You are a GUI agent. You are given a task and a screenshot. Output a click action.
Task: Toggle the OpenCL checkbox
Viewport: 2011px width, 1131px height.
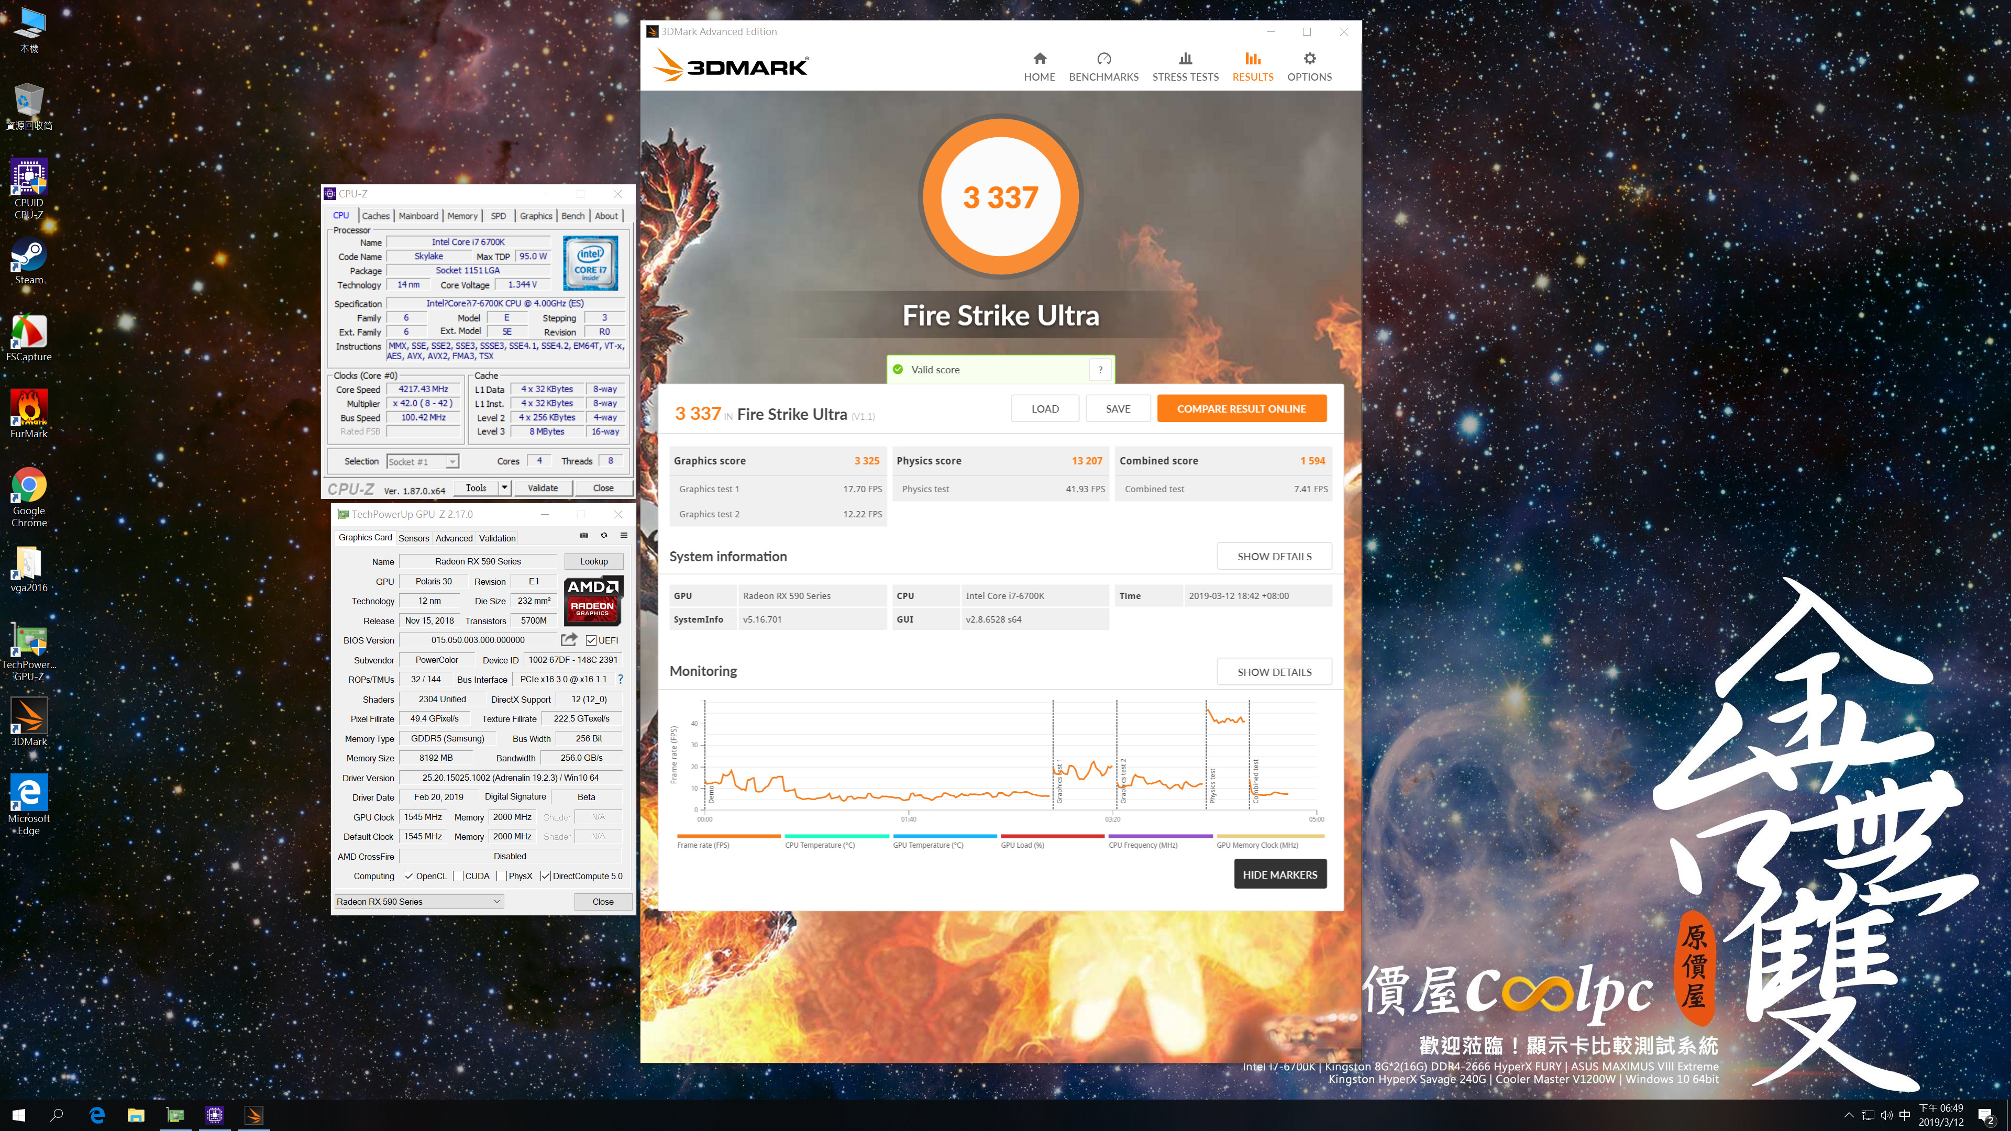click(x=408, y=877)
